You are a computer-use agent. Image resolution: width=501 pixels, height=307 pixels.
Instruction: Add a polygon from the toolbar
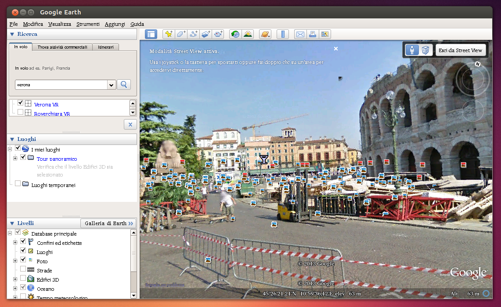[x=181, y=34]
